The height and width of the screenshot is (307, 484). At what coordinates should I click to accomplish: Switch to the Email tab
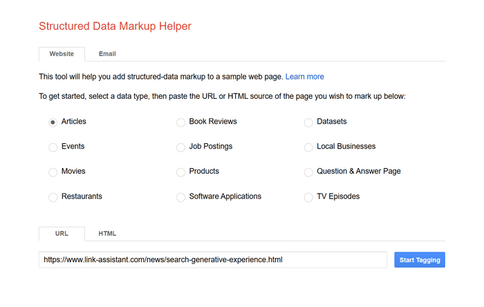pos(107,54)
